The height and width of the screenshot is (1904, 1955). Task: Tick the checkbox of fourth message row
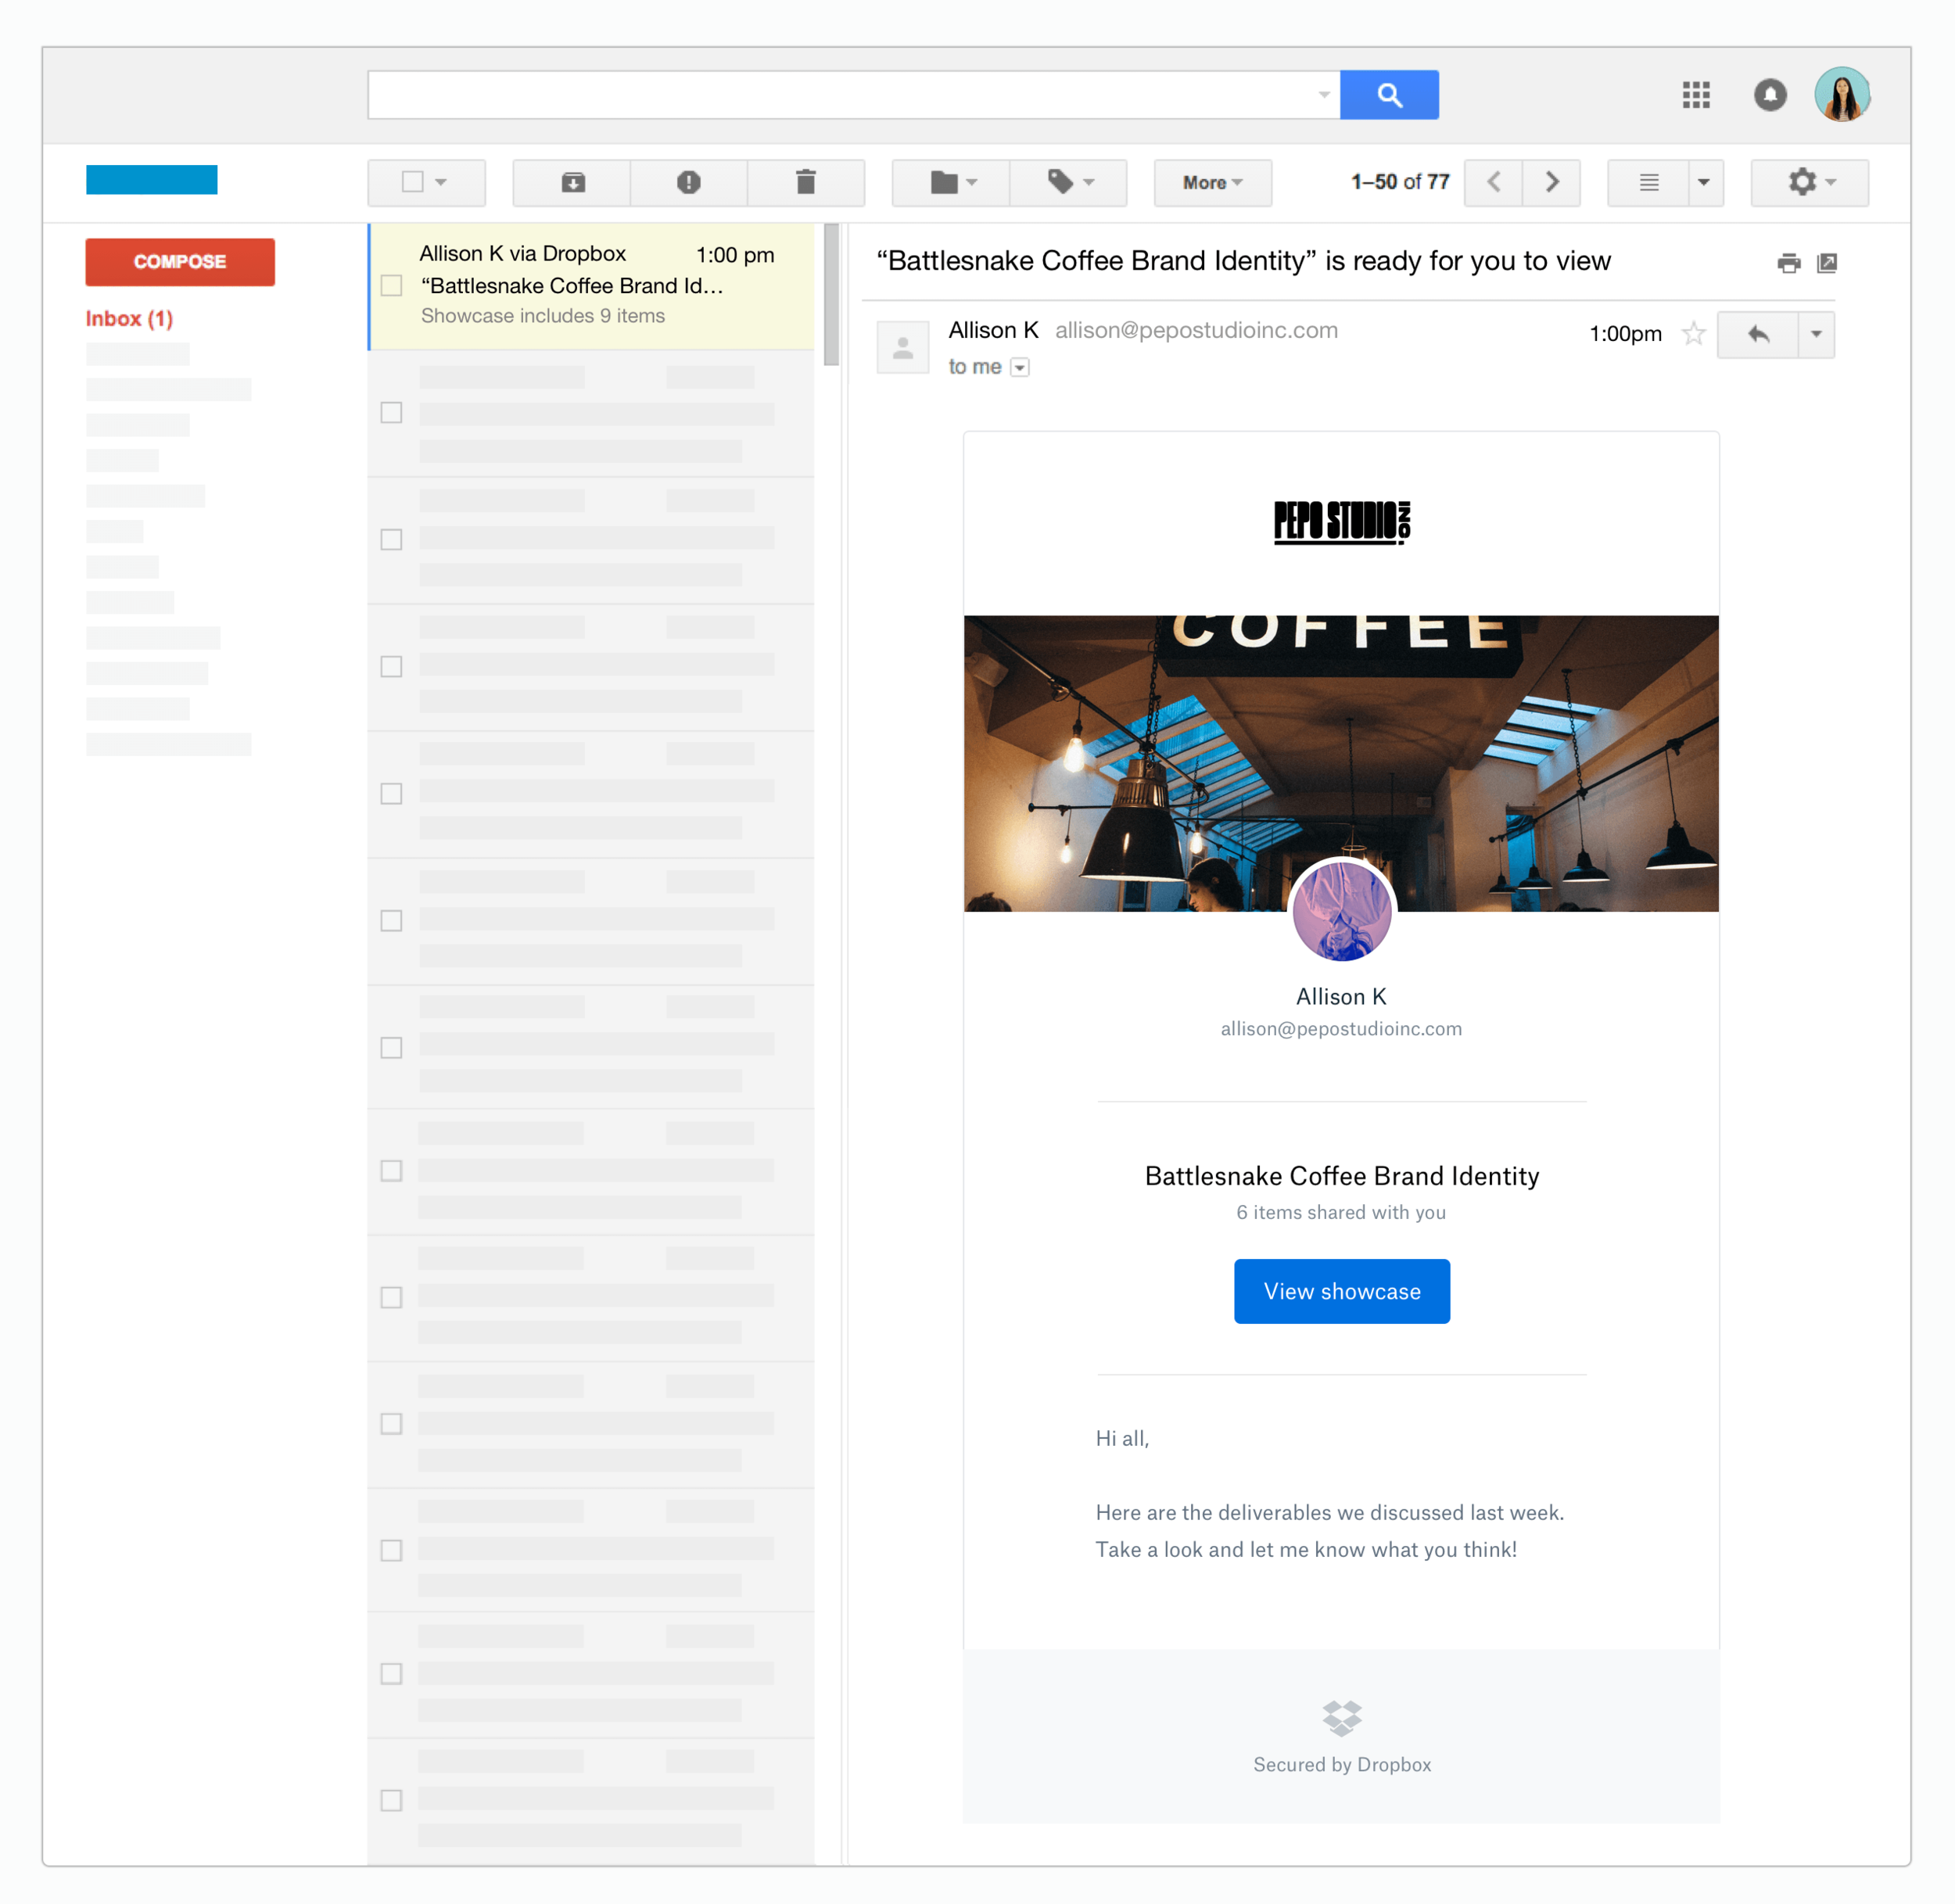(391, 667)
